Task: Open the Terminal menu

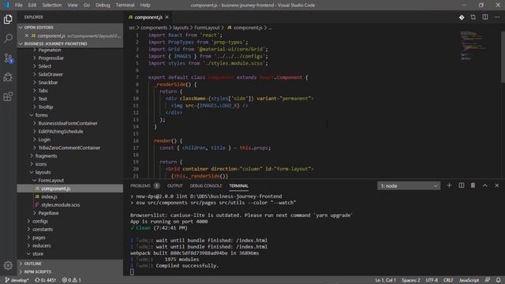Action: click(125, 5)
